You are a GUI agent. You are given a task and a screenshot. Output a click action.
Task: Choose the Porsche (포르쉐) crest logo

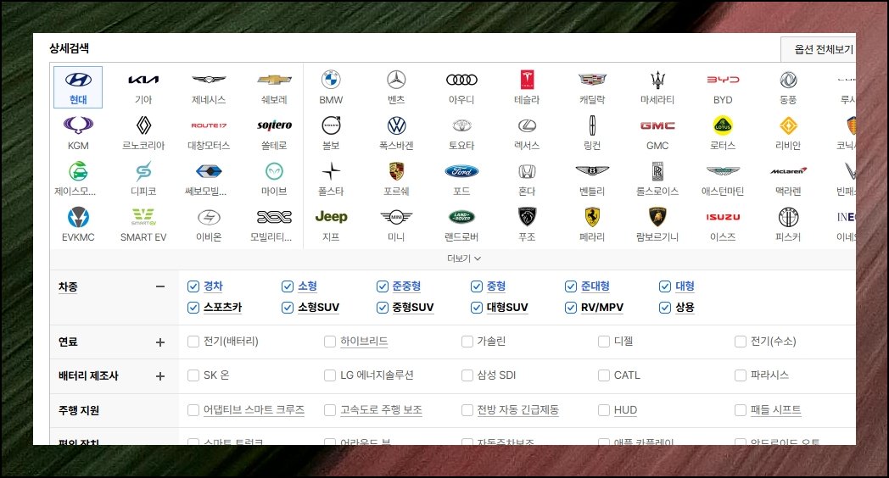(396, 171)
